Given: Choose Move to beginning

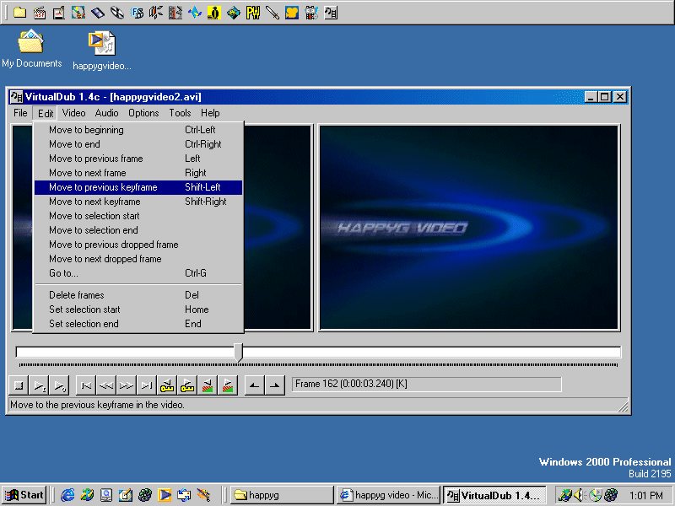Looking at the screenshot, I should (x=138, y=130).
